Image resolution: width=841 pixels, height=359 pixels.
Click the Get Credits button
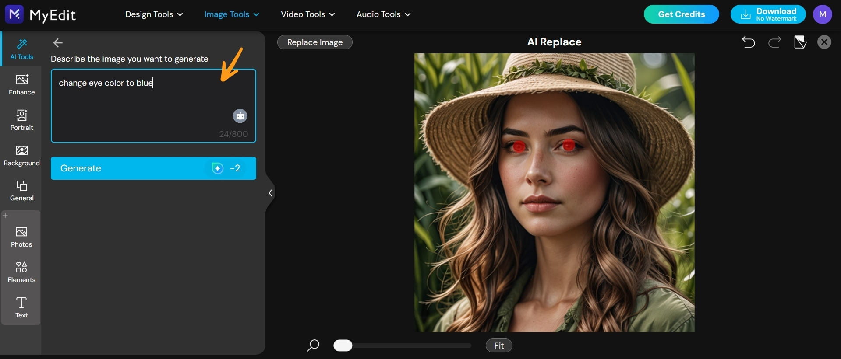682,14
